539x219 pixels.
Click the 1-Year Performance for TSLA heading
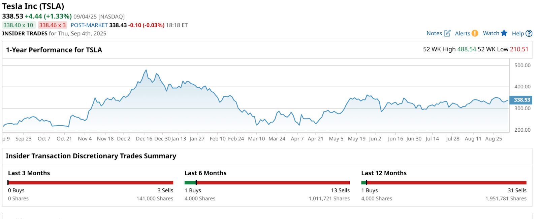pyautogui.click(x=54, y=50)
